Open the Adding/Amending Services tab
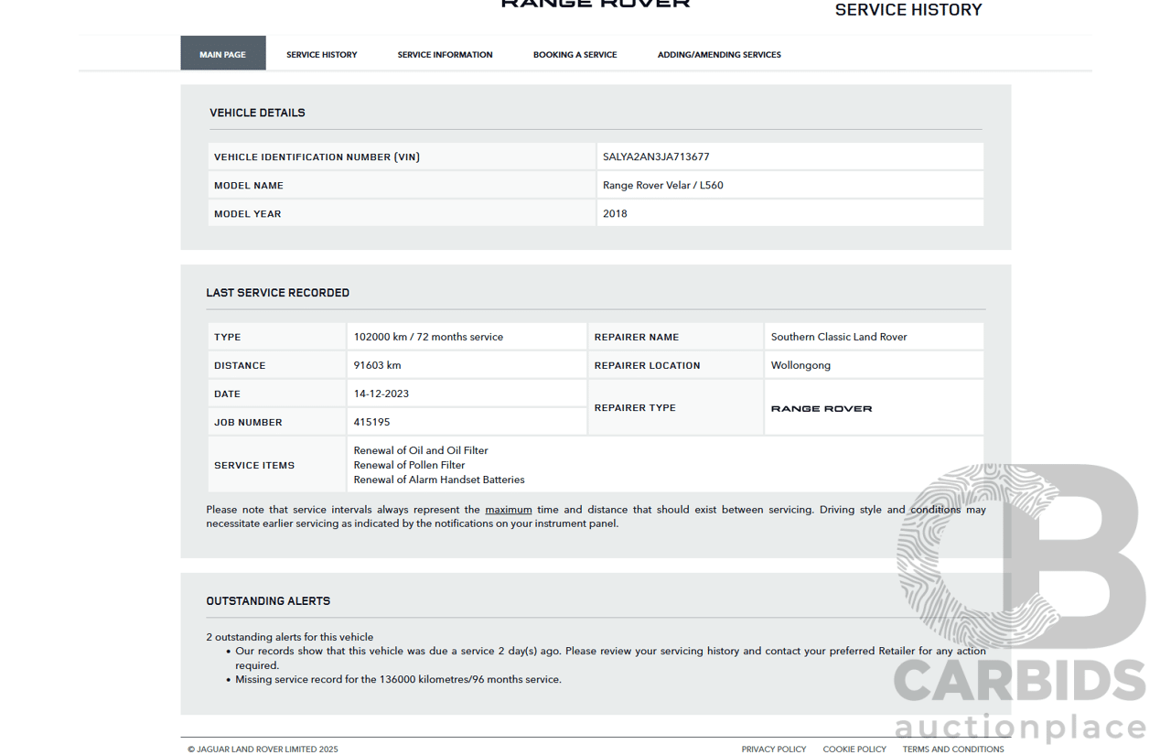This screenshot has height=755, width=1171. (x=719, y=55)
